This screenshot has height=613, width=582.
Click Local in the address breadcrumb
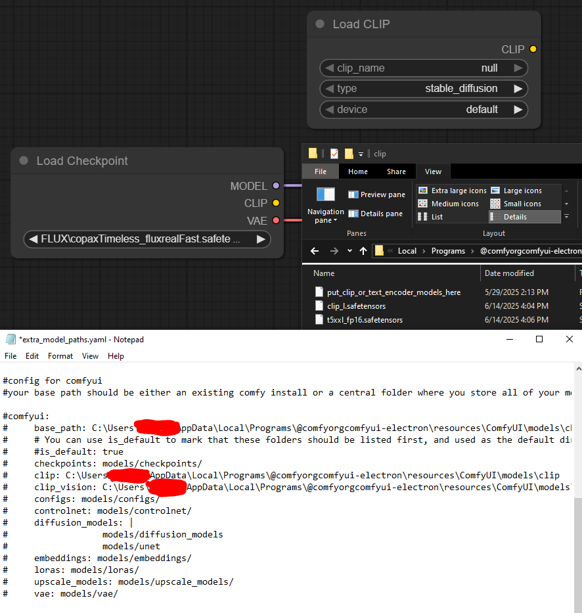pyautogui.click(x=407, y=251)
